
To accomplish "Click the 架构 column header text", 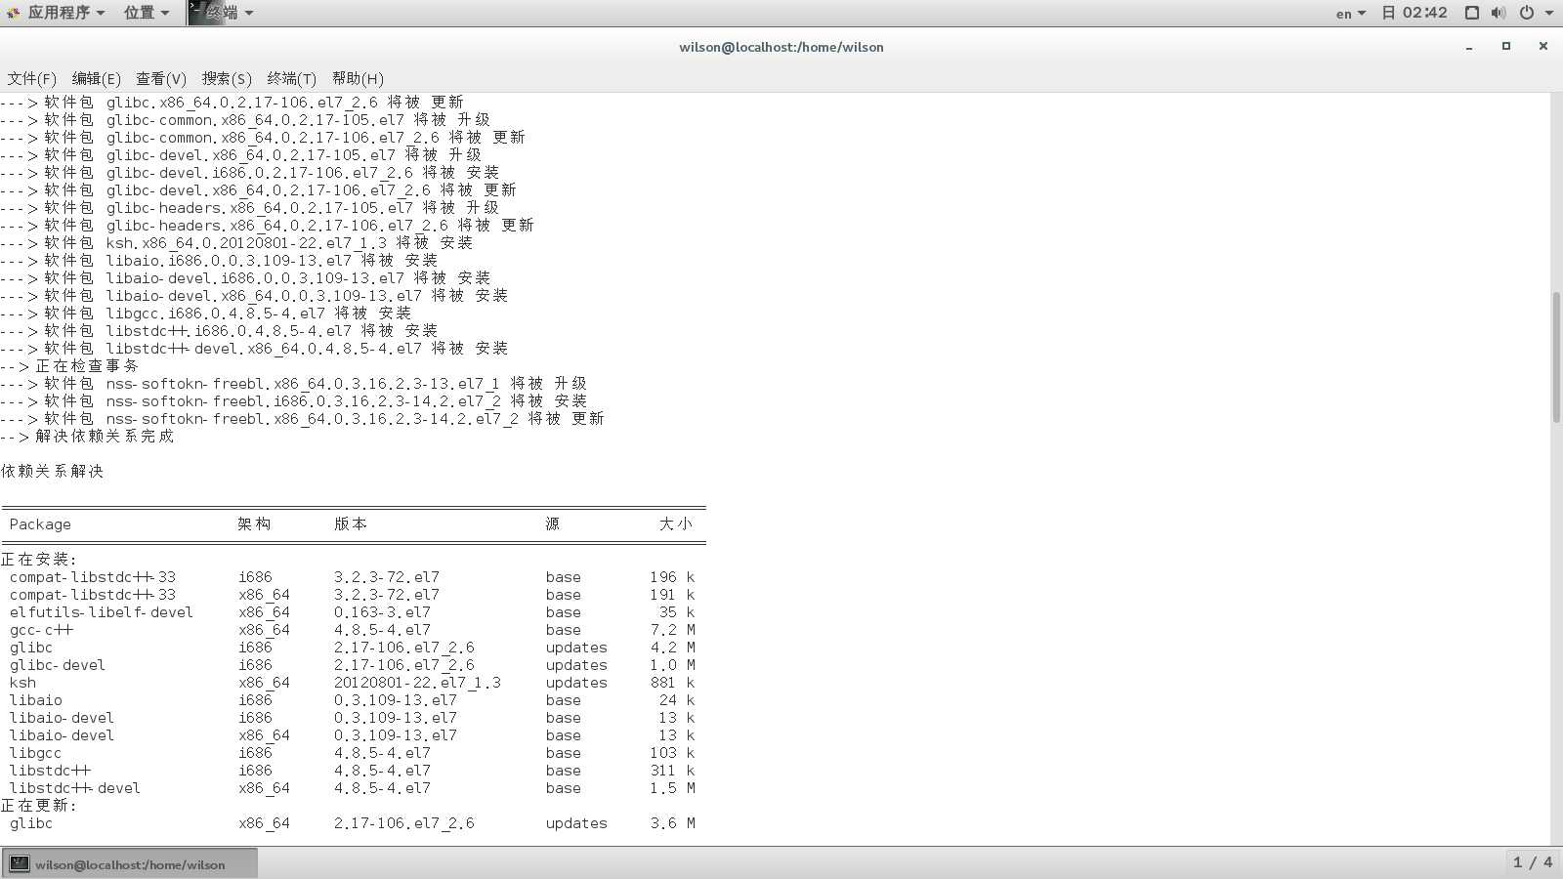I will pyautogui.click(x=254, y=524).
